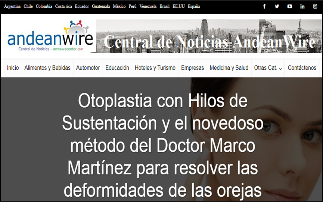Open the Perú country link
Screen dimensions: 323x202
coord(133,6)
